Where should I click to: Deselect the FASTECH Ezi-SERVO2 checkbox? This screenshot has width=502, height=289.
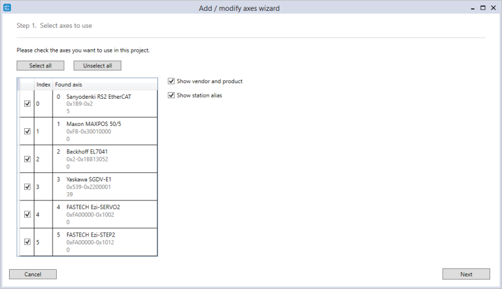(27, 214)
